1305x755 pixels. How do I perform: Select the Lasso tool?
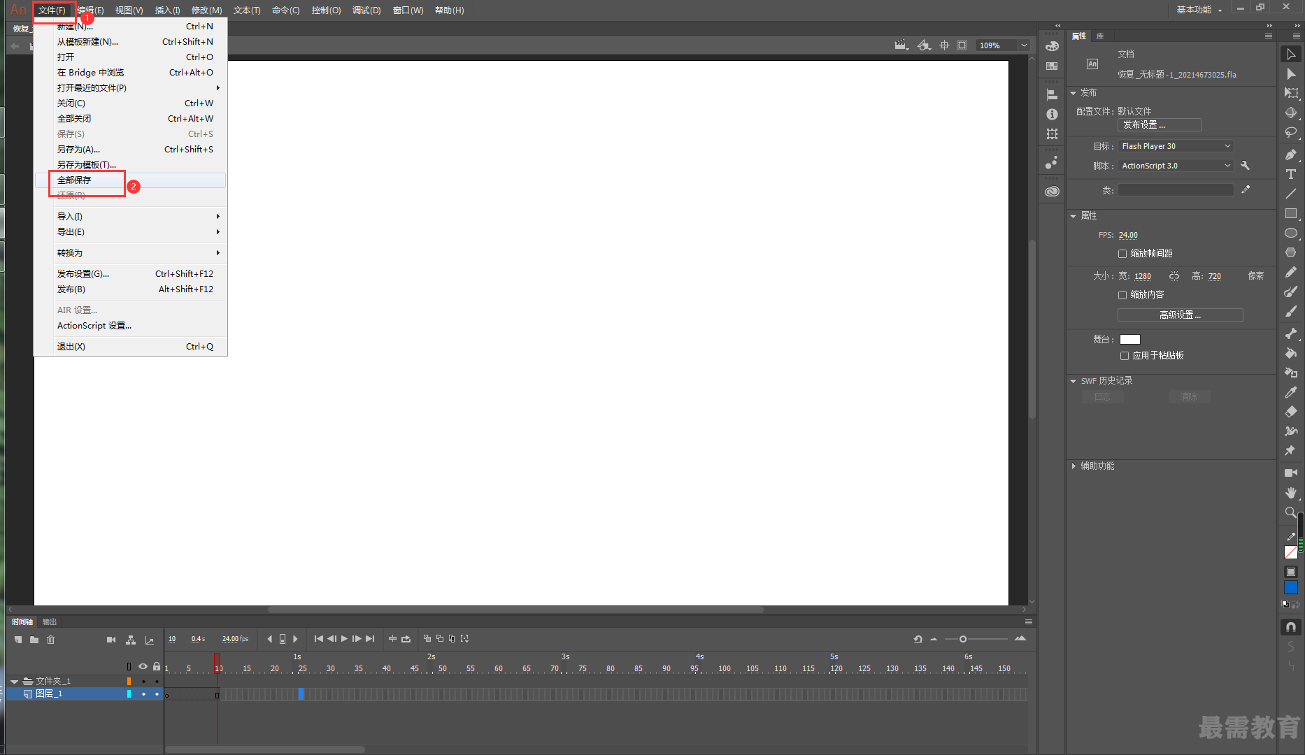pyautogui.click(x=1291, y=133)
